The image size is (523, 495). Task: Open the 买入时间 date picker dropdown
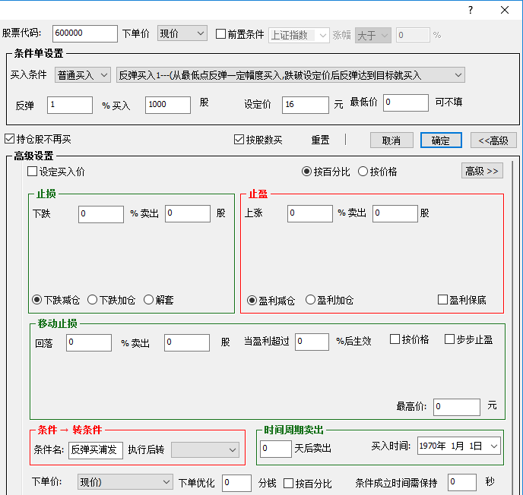click(x=494, y=446)
